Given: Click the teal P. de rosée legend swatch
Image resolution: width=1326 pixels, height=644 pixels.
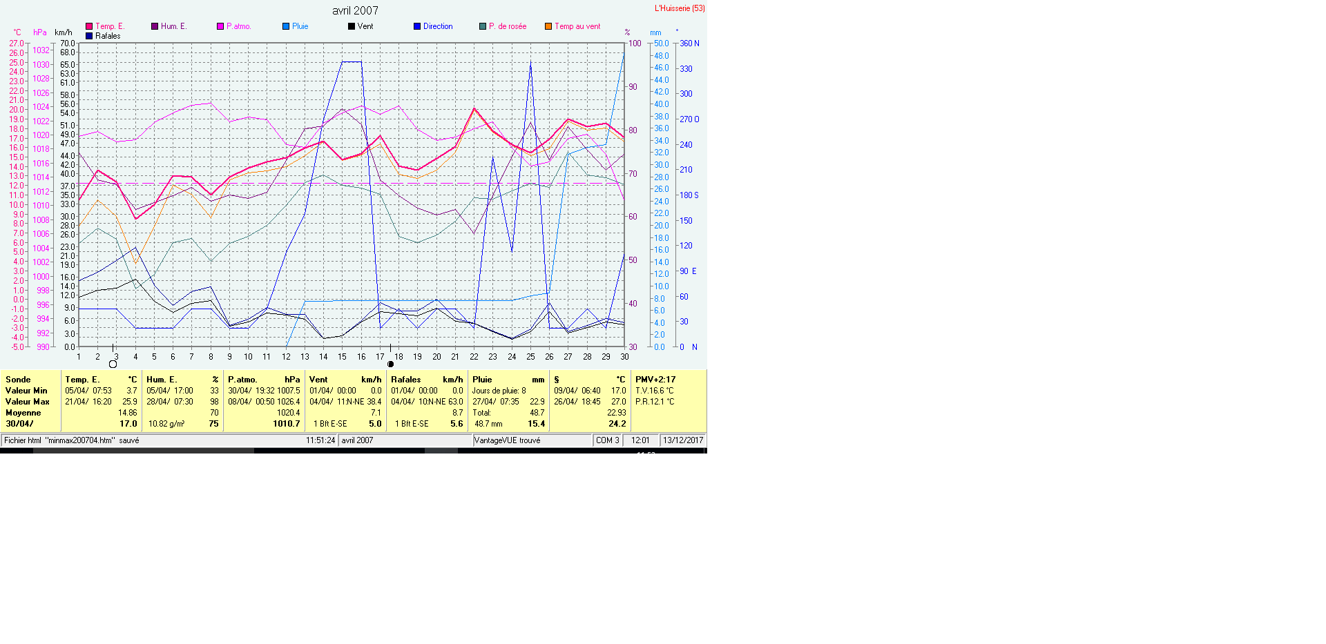Looking at the screenshot, I should 483,26.
